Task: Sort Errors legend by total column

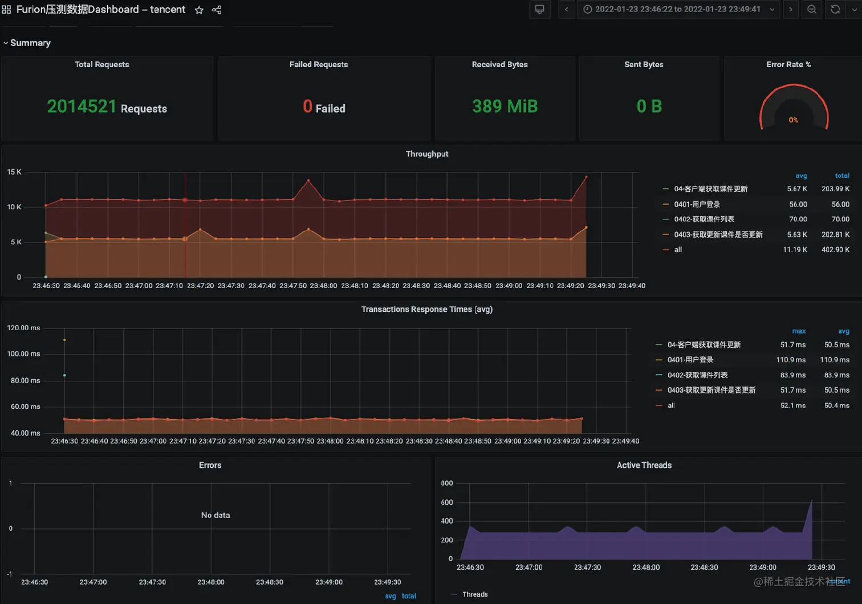Action: click(x=409, y=596)
